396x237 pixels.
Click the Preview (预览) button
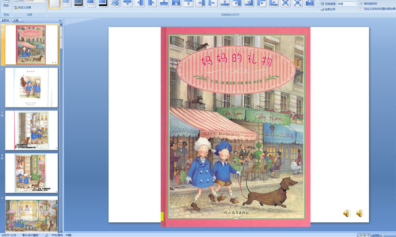click(6, 5)
